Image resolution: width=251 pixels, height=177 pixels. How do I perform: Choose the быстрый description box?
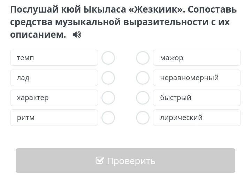pos(197,98)
